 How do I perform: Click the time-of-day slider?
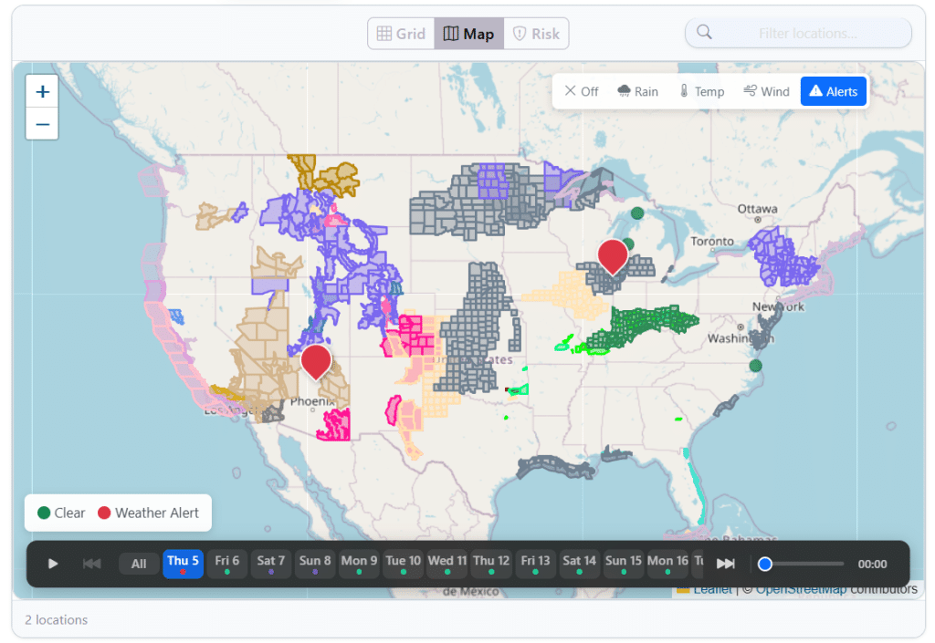coord(803,564)
